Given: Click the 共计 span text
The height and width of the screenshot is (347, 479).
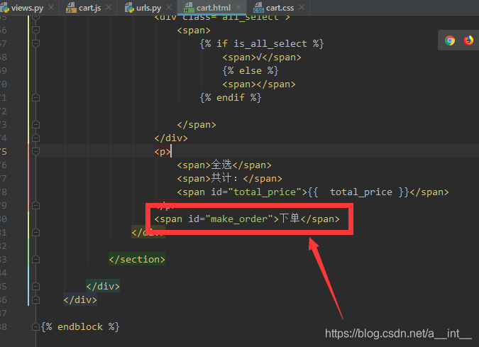Looking at the screenshot, I should click(221, 178).
